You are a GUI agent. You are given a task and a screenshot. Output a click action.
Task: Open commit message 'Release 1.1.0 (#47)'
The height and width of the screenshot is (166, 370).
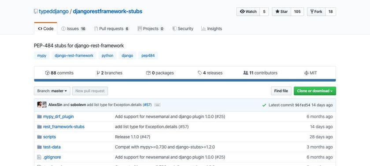click(133, 137)
